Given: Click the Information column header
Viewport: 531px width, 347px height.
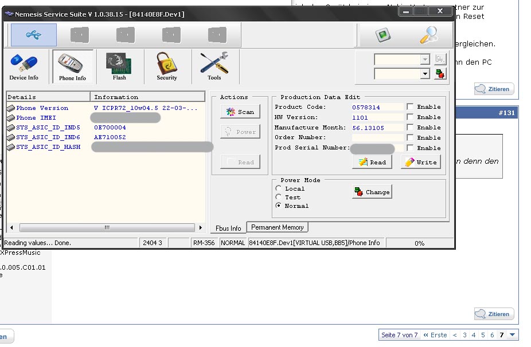Looking at the screenshot, I should click(147, 97).
